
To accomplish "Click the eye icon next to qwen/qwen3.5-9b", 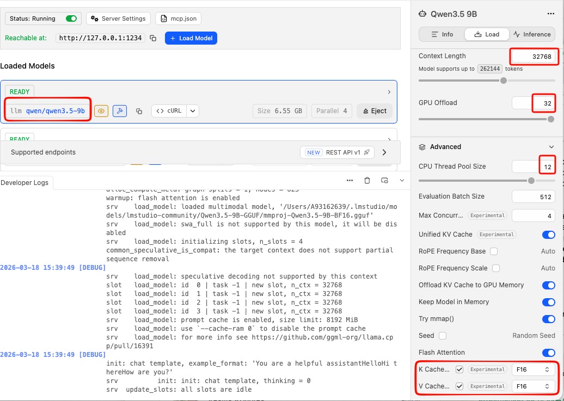I will (102, 110).
